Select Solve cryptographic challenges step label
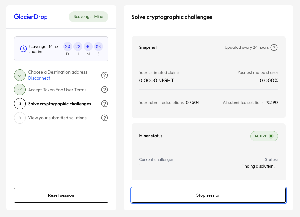The image size is (300, 217). (59, 104)
